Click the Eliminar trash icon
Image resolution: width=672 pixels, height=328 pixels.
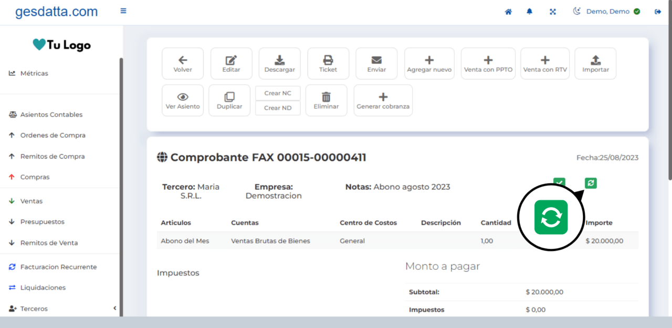(x=326, y=96)
